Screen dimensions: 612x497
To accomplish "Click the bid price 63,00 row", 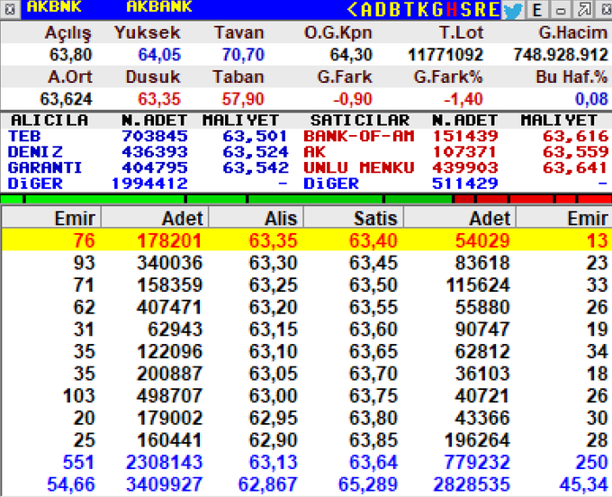I will point(274,396).
